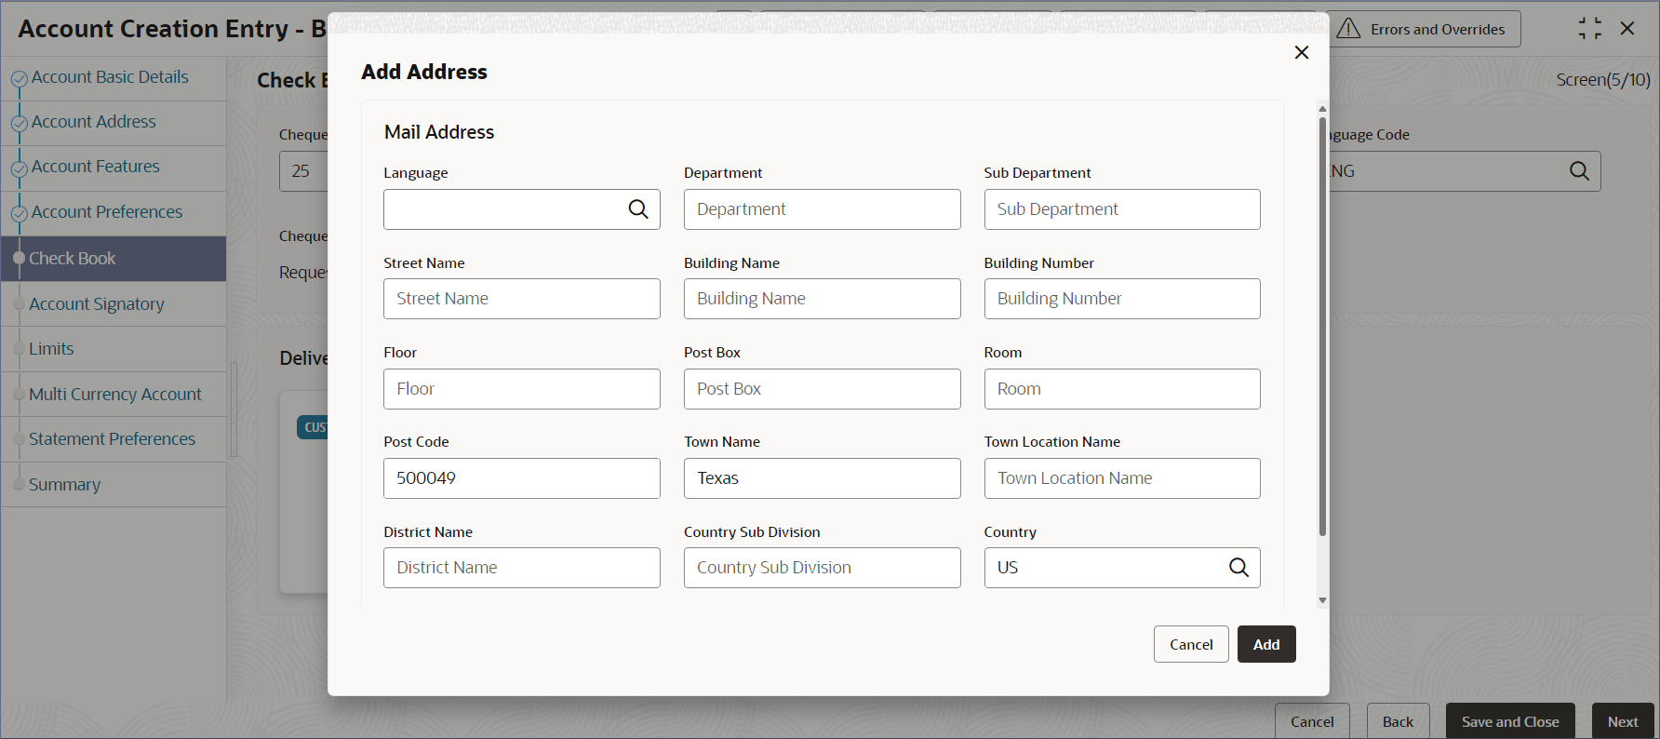Click the Language field search icon
Screen dimensions: 1660x739
(x=638, y=209)
